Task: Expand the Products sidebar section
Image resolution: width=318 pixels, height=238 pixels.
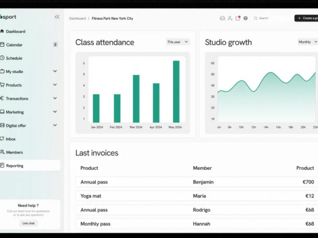Action: pos(55,85)
